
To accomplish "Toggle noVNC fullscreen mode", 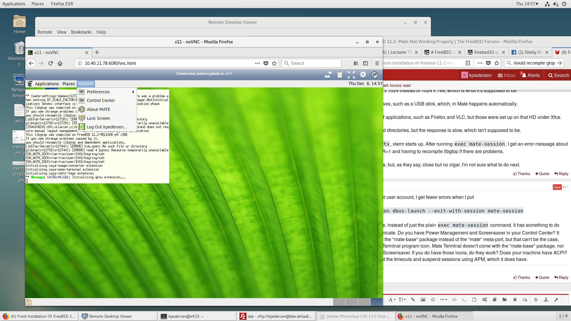I will click(x=351, y=75).
